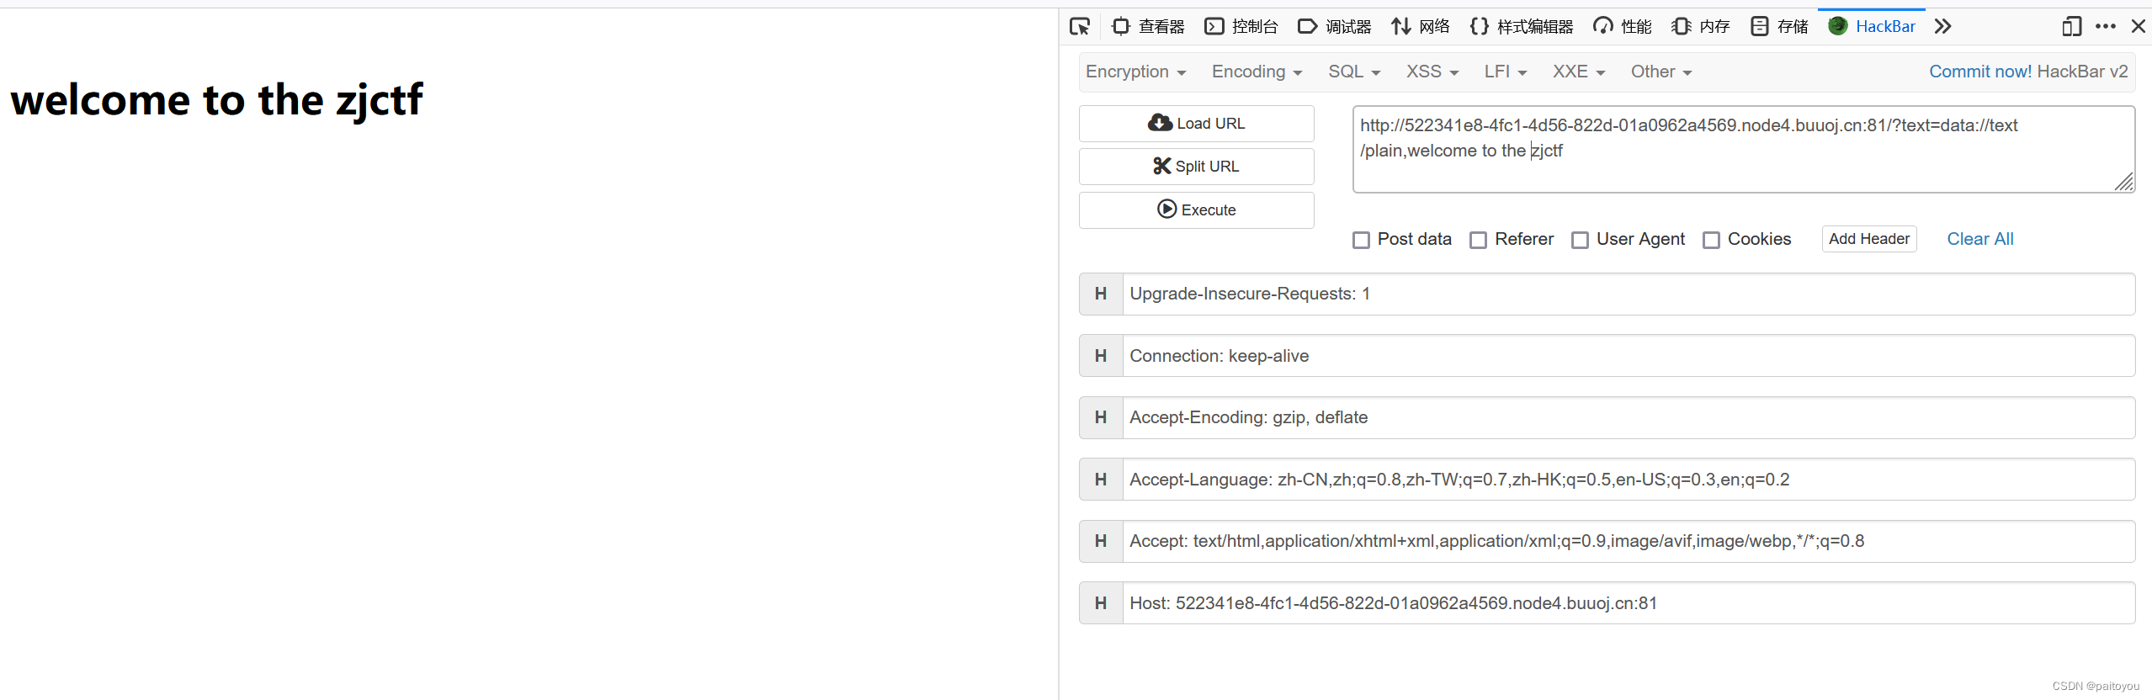Switch to the HackBar tab

click(1873, 27)
